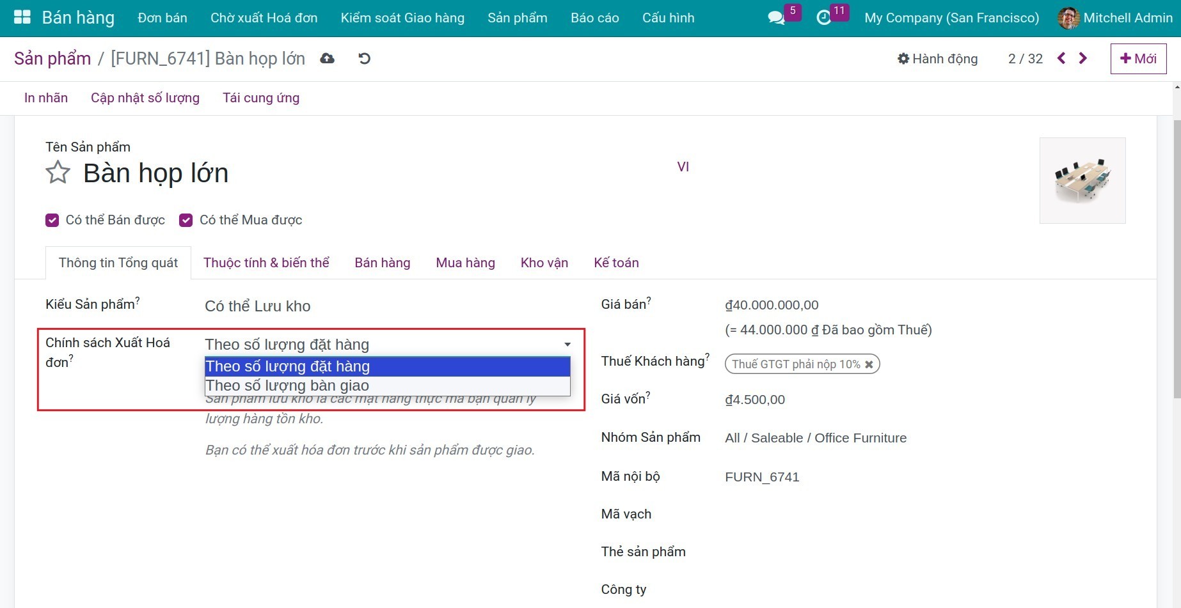This screenshot has height=608, width=1181.
Task: Open the Báo cáo menu
Action: 594,18
